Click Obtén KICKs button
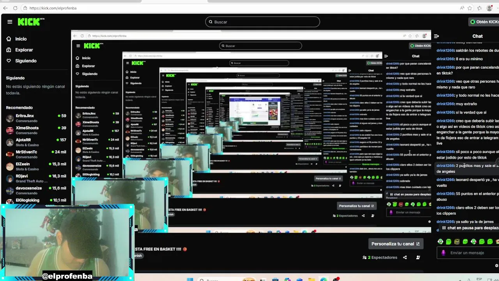Viewport: 499px width, 281px height. pos(485,22)
